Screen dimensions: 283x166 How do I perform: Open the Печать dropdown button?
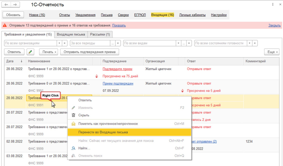pyautogui.click(x=49, y=52)
